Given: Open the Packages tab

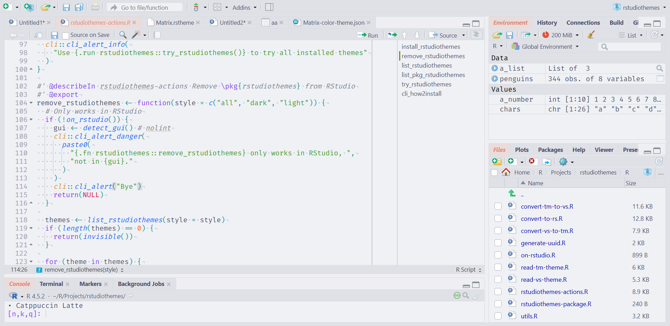Looking at the screenshot, I should click(550, 150).
